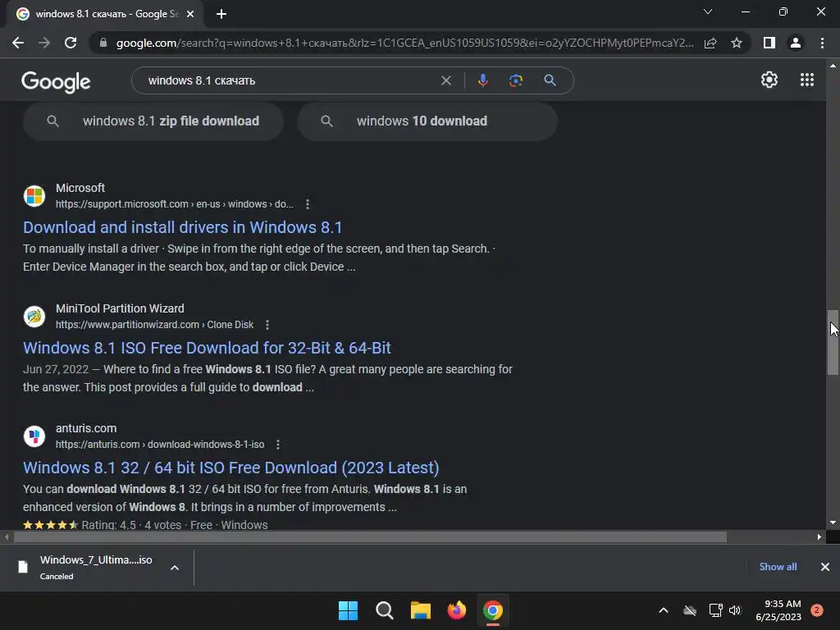
Task: Open Windows 8.1 32 / 64 bit ISO Free Download
Action: [231, 468]
